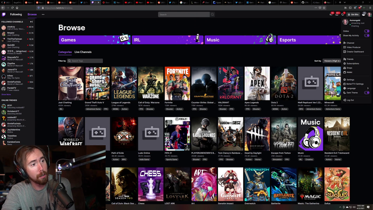Open the Just Chatting category cover
The width and height of the screenshot is (373, 210).
71,83
